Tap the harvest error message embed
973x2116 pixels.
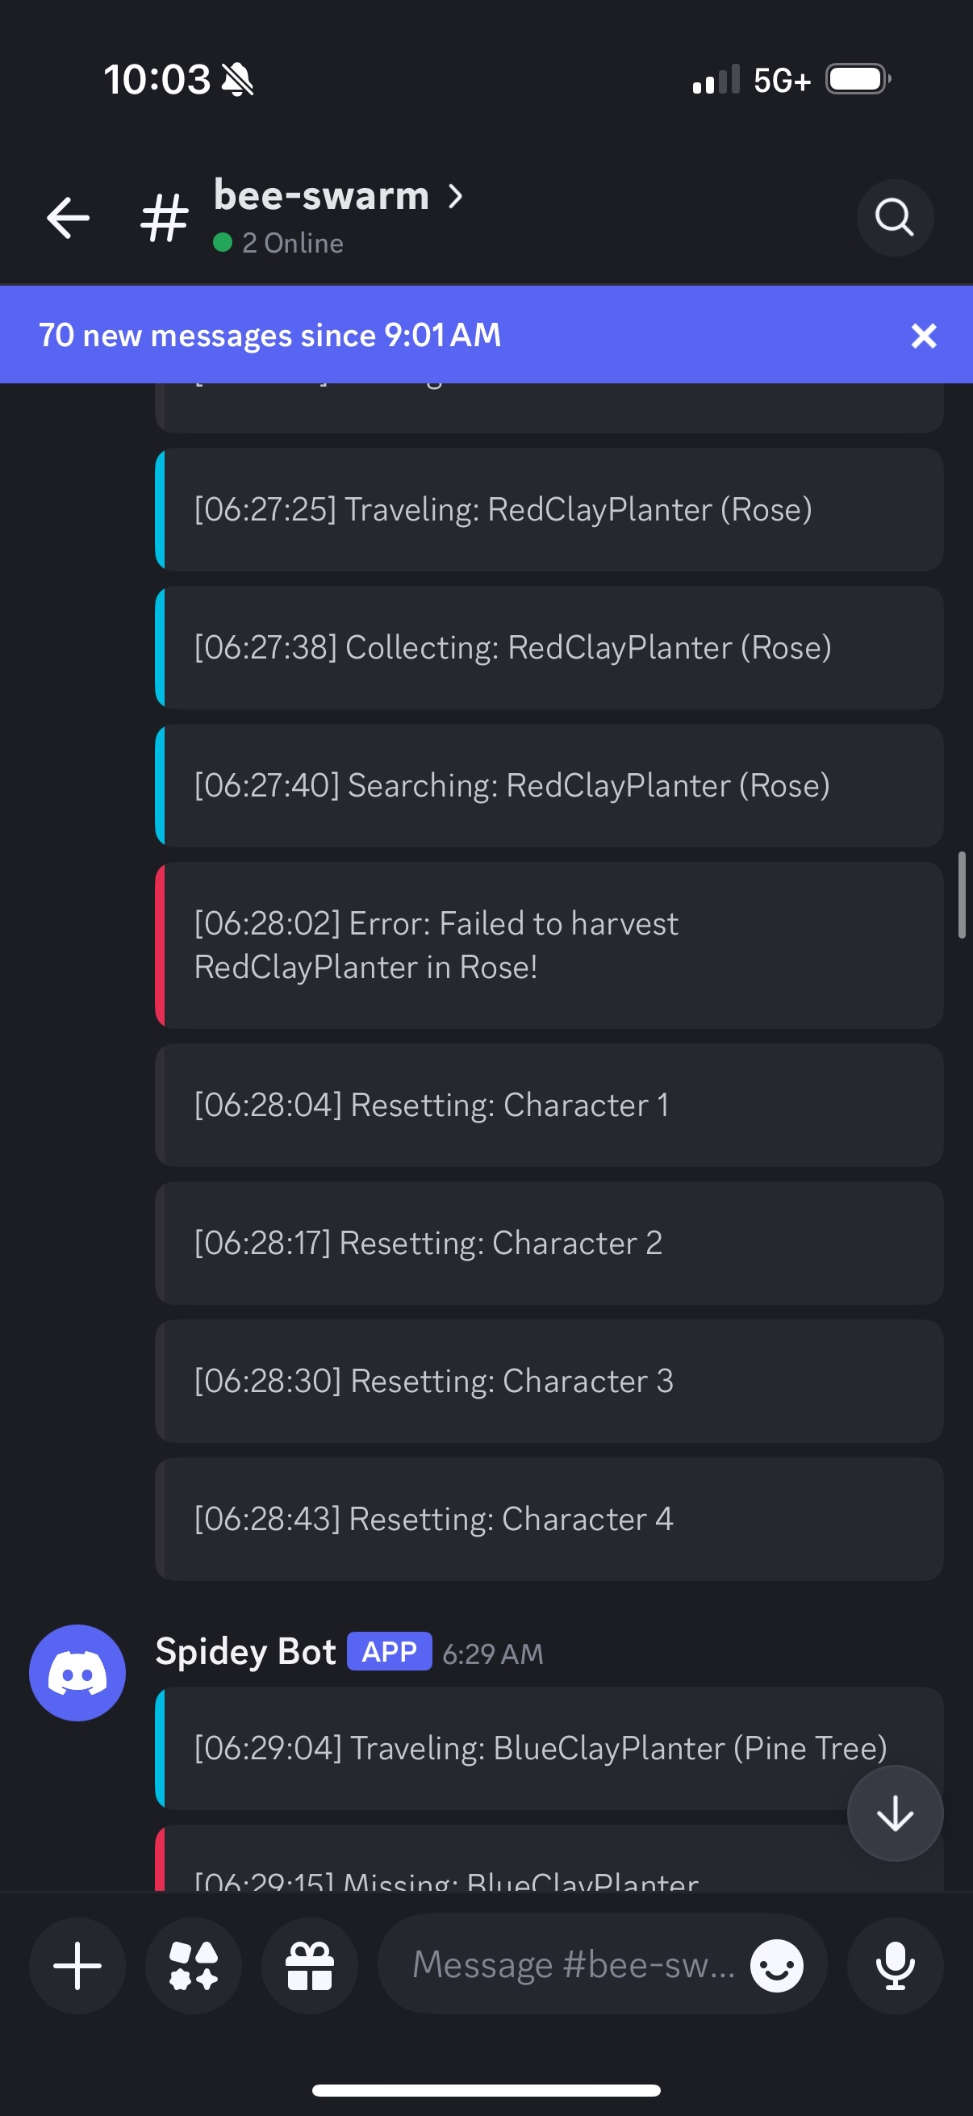coord(549,946)
